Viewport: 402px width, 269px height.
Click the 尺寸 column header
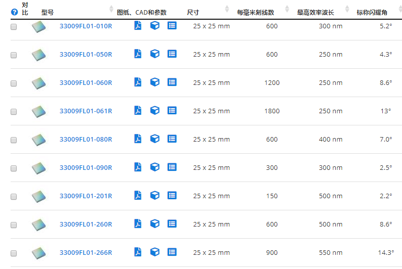pos(193,12)
